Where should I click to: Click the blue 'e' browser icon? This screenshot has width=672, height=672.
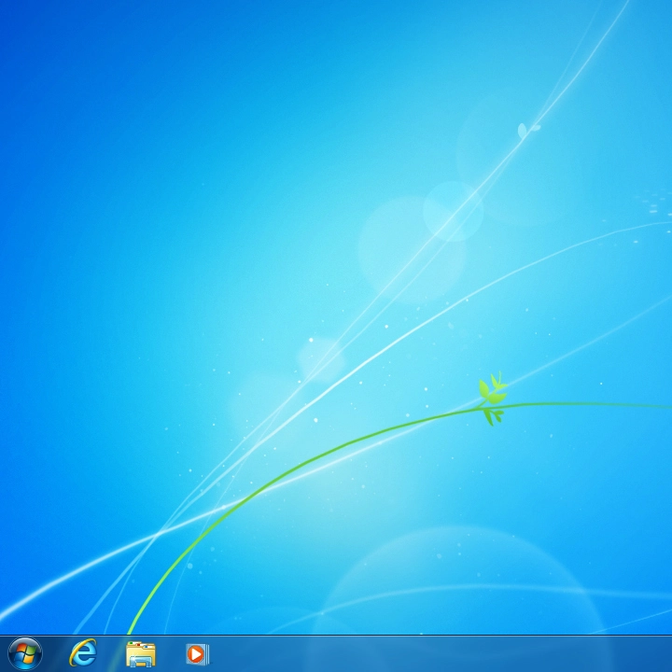point(83,653)
